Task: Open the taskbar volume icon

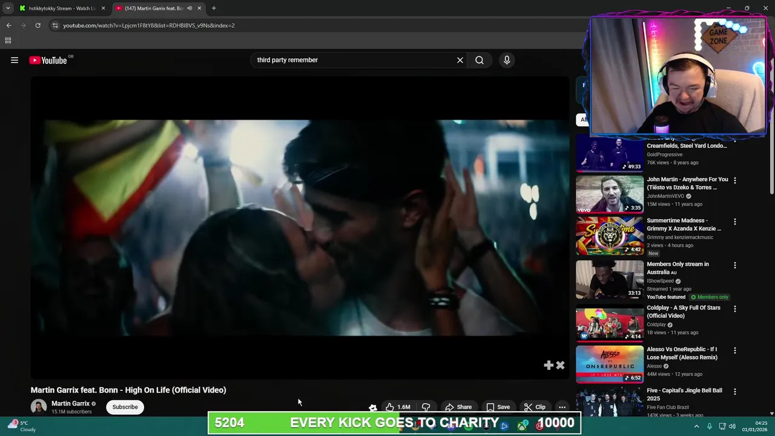Action: [732, 426]
